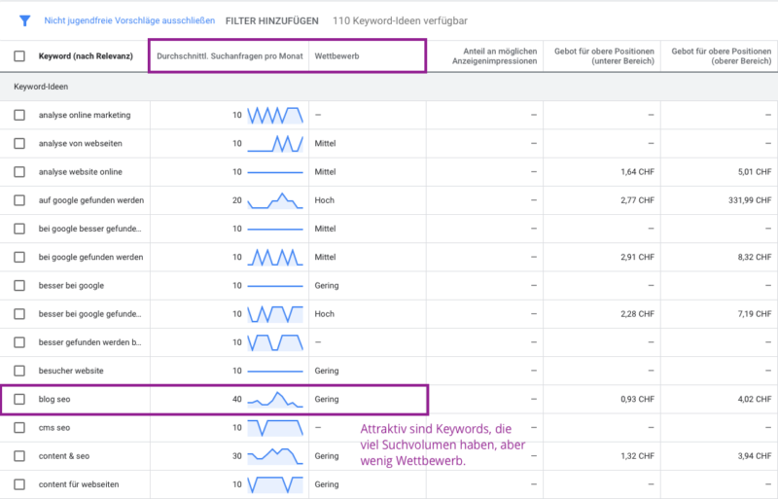Viewport: 778px width, 499px height.
Task: Click the 'Keyword-Ideen' group row label
Action: point(41,87)
